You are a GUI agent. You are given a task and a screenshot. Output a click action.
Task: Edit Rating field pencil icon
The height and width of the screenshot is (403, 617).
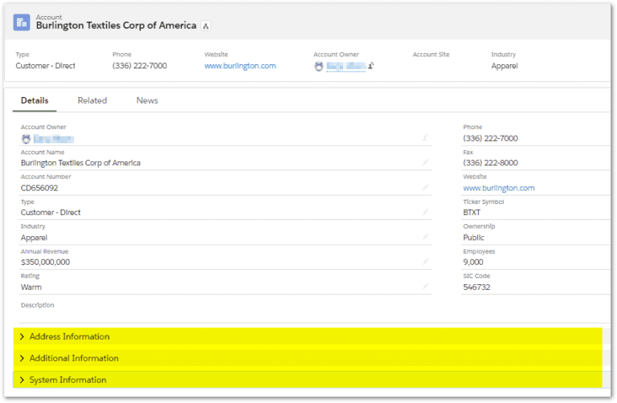[425, 287]
